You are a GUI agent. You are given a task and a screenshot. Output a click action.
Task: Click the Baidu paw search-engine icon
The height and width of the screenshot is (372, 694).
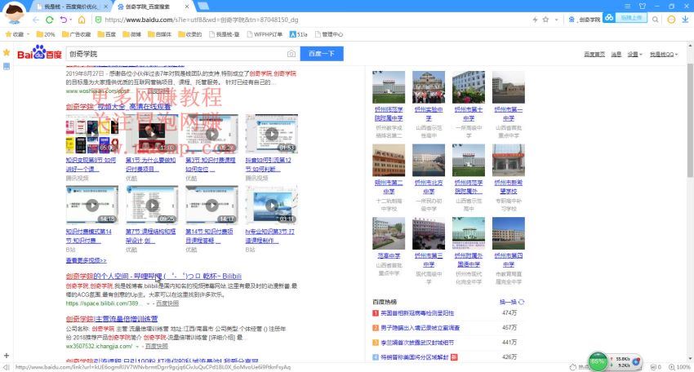572,20
